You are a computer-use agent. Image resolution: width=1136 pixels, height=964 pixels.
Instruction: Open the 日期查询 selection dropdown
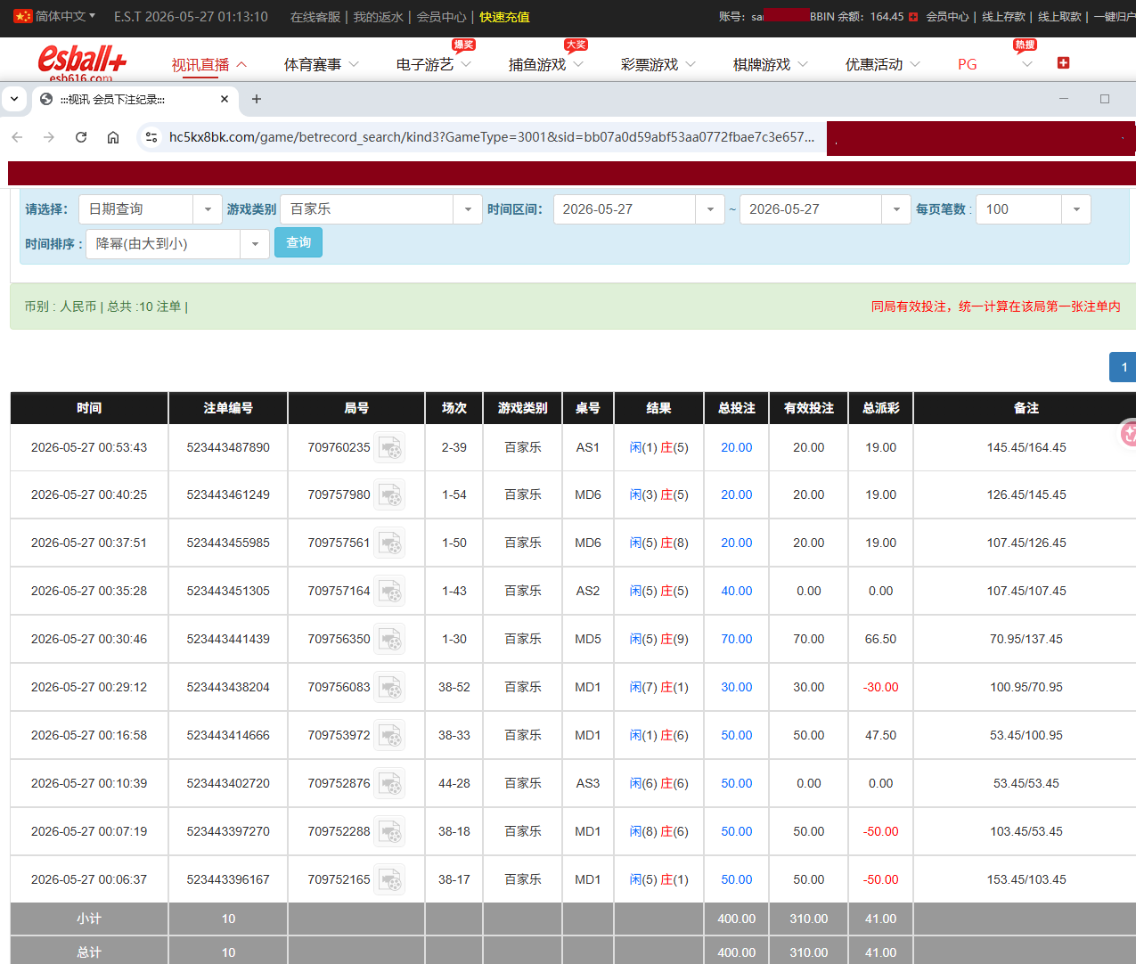(x=151, y=209)
